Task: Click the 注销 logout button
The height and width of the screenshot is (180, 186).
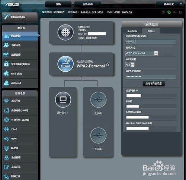Action: [58, 4]
